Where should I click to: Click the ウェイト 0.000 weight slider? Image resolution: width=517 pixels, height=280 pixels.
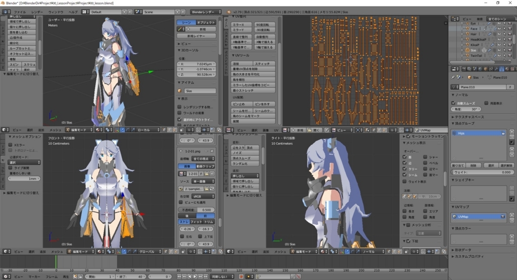coord(482,172)
